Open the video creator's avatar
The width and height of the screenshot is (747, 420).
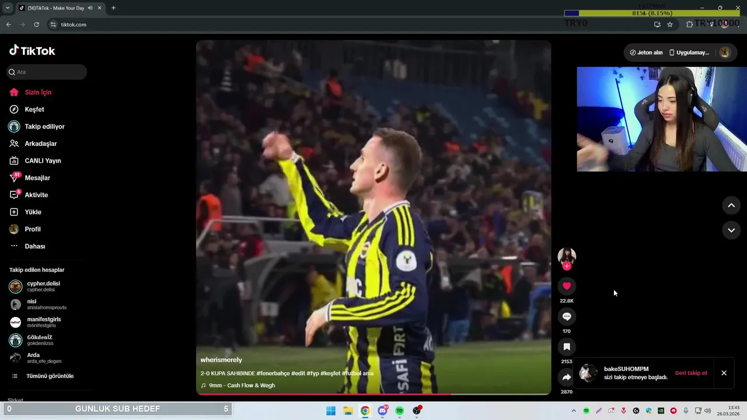[x=567, y=256]
